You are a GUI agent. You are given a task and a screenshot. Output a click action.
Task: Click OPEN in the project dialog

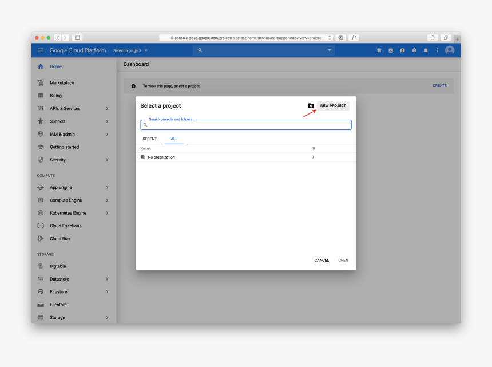(343, 261)
